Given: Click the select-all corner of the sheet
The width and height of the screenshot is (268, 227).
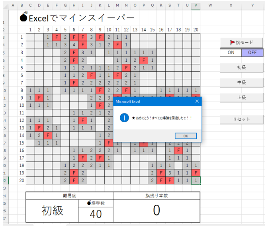Looking at the screenshot, I should point(6,6).
